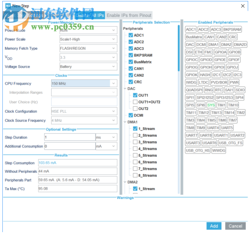Image resolution: width=251 pixels, height=234 pixels.
Task: Toggle the DCMI checkbox
Action: (130, 115)
